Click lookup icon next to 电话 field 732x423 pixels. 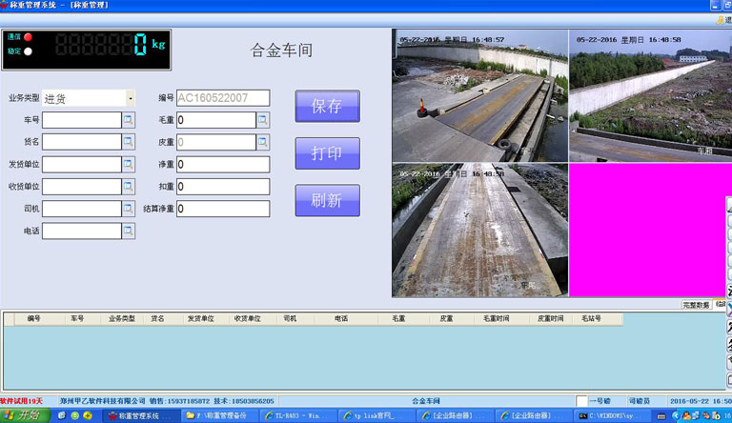(129, 231)
